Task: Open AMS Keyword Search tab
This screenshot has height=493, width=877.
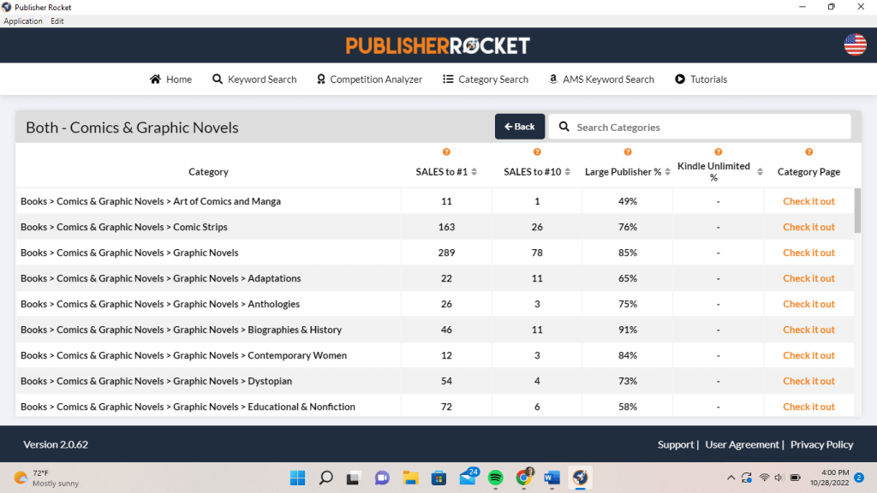Action: pos(602,80)
